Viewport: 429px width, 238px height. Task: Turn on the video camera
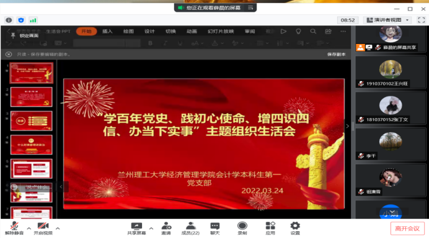click(43, 229)
